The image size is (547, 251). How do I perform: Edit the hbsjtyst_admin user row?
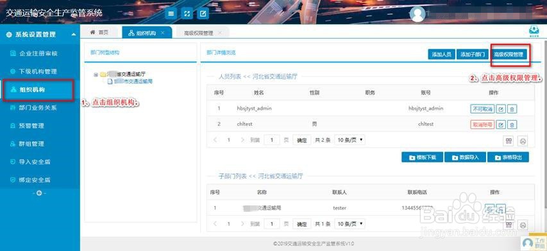[501, 109]
